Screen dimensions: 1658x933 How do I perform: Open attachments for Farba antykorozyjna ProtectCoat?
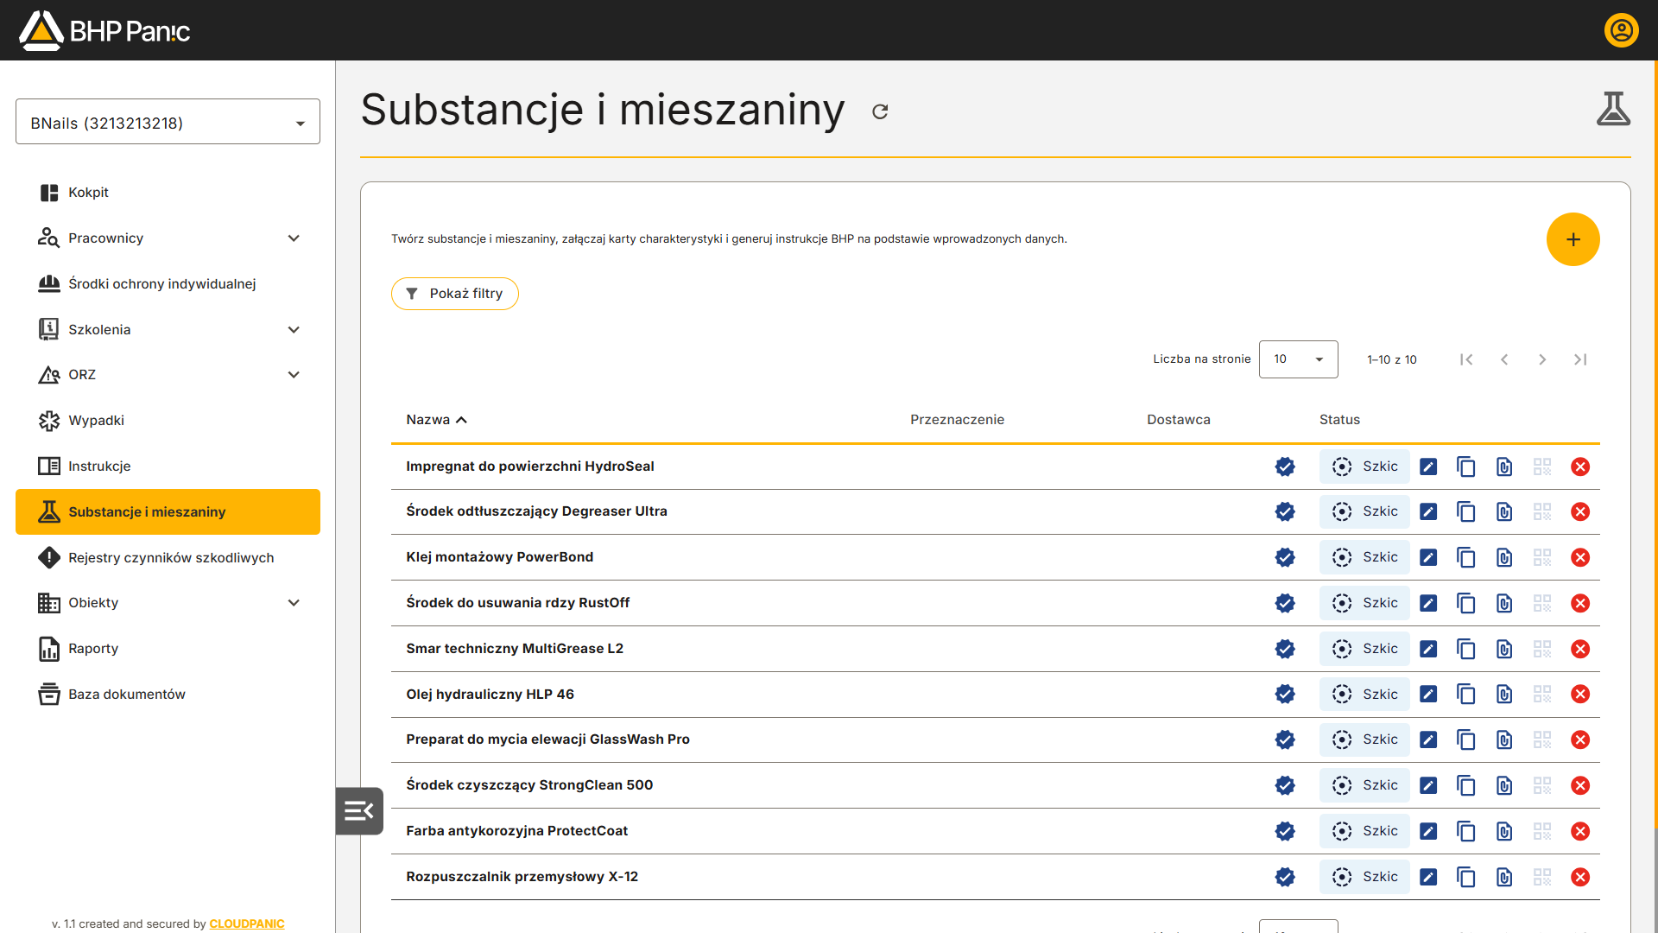click(1504, 831)
